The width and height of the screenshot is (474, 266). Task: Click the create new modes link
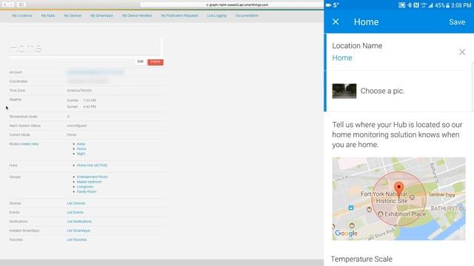coord(30,144)
